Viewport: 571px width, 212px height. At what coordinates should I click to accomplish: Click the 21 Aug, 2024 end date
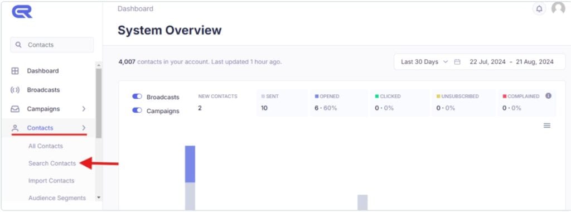pyautogui.click(x=535, y=62)
